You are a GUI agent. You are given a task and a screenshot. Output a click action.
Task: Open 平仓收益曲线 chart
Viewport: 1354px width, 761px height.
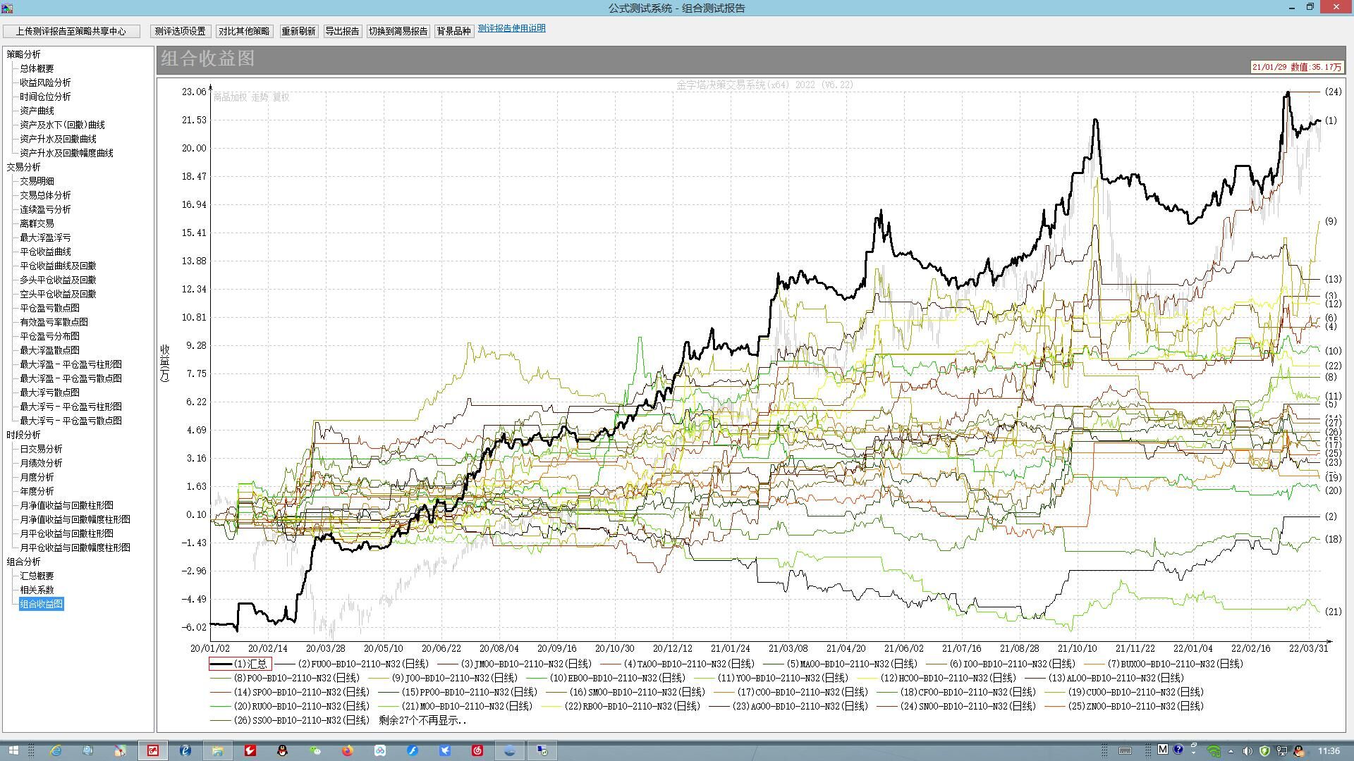click(x=45, y=252)
